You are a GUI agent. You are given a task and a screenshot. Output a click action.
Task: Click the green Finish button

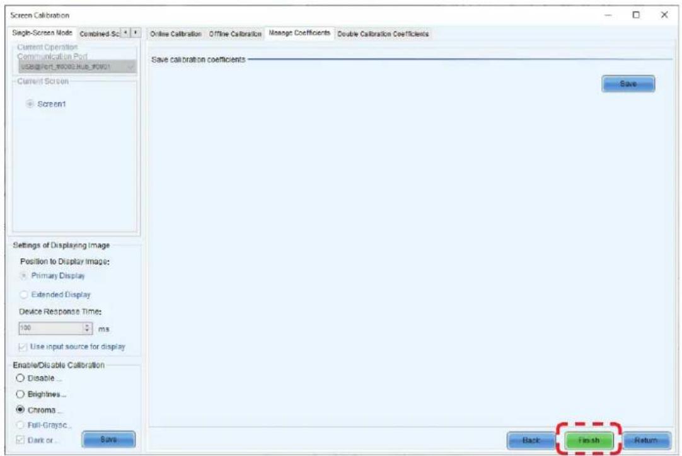(x=589, y=441)
